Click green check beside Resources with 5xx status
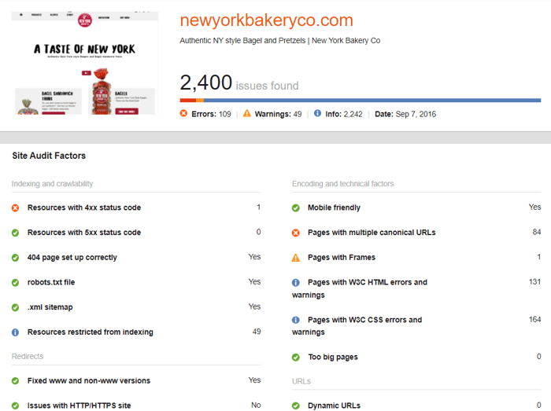The image size is (551, 411). tap(15, 233)
